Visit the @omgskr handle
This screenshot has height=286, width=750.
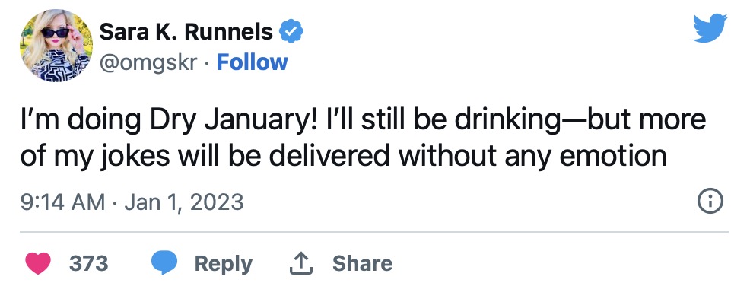(148, 63)
